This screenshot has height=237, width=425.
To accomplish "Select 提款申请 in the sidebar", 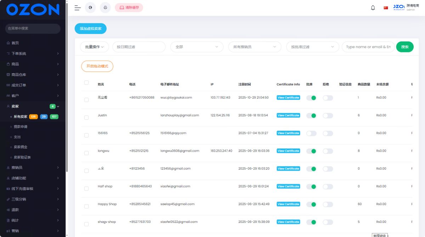I will click(x=21, y=126).
